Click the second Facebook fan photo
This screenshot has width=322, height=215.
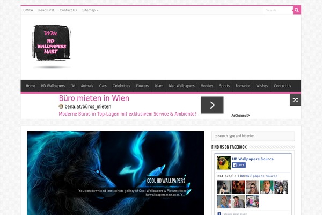(x=238, y=187)
